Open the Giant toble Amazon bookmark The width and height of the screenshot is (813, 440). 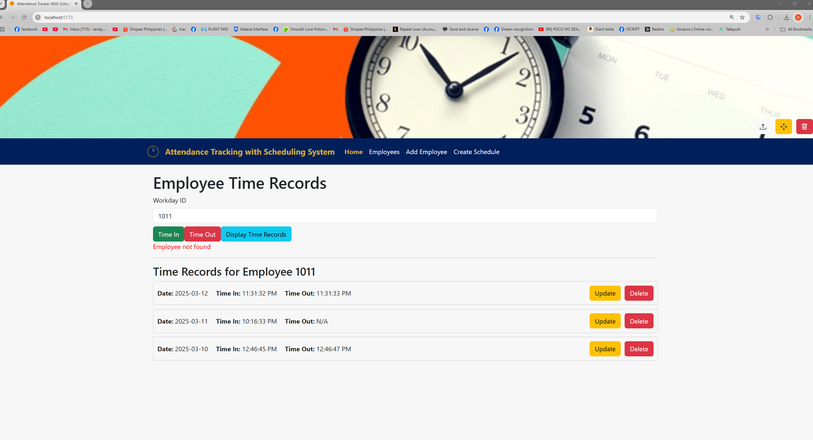[601, 29]
